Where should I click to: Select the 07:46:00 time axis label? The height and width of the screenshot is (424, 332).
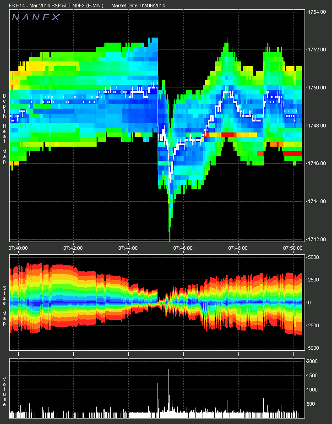click(183, 248)
